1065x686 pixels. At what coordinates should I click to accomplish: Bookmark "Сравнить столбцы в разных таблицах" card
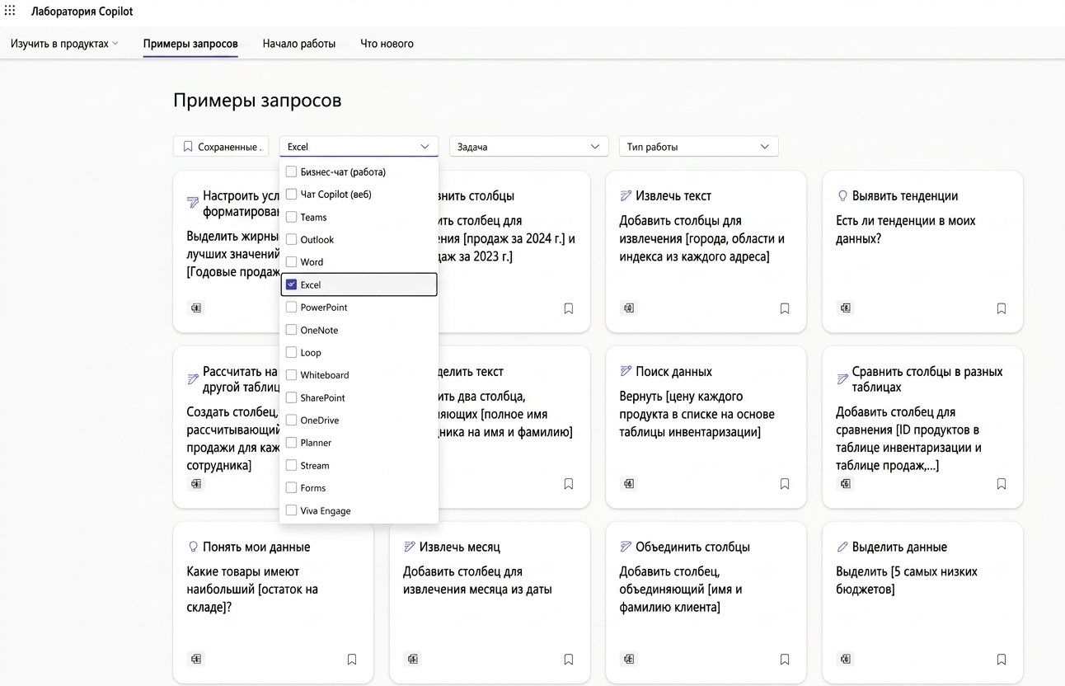point(1002,484)
